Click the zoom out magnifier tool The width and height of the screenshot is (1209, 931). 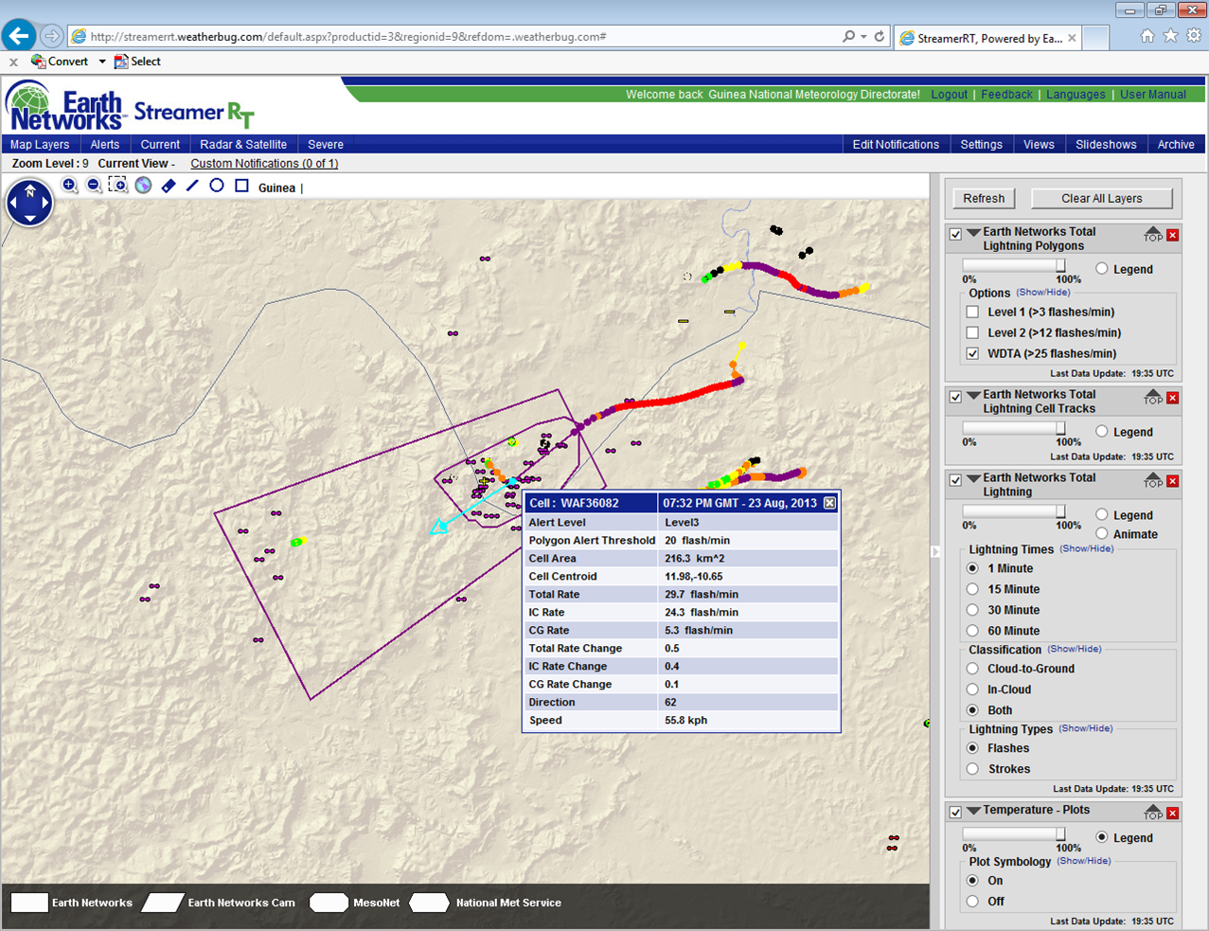pos(94,186)
